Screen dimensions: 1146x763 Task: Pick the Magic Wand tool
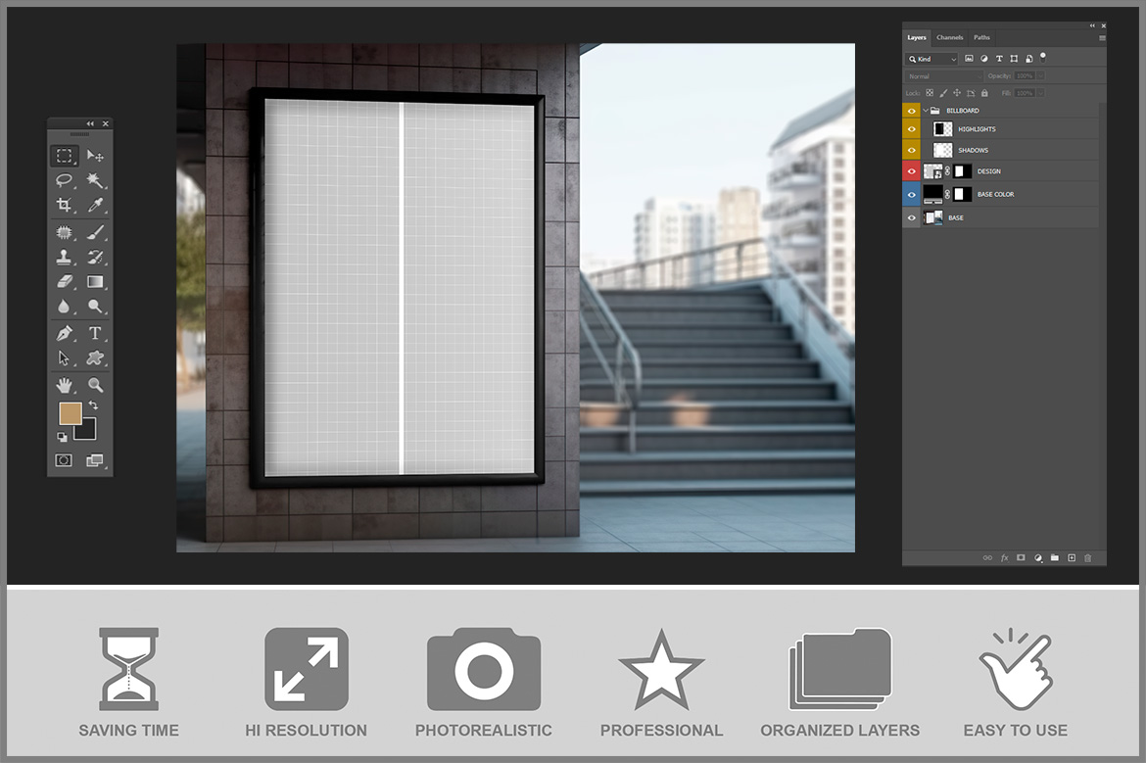95,180
